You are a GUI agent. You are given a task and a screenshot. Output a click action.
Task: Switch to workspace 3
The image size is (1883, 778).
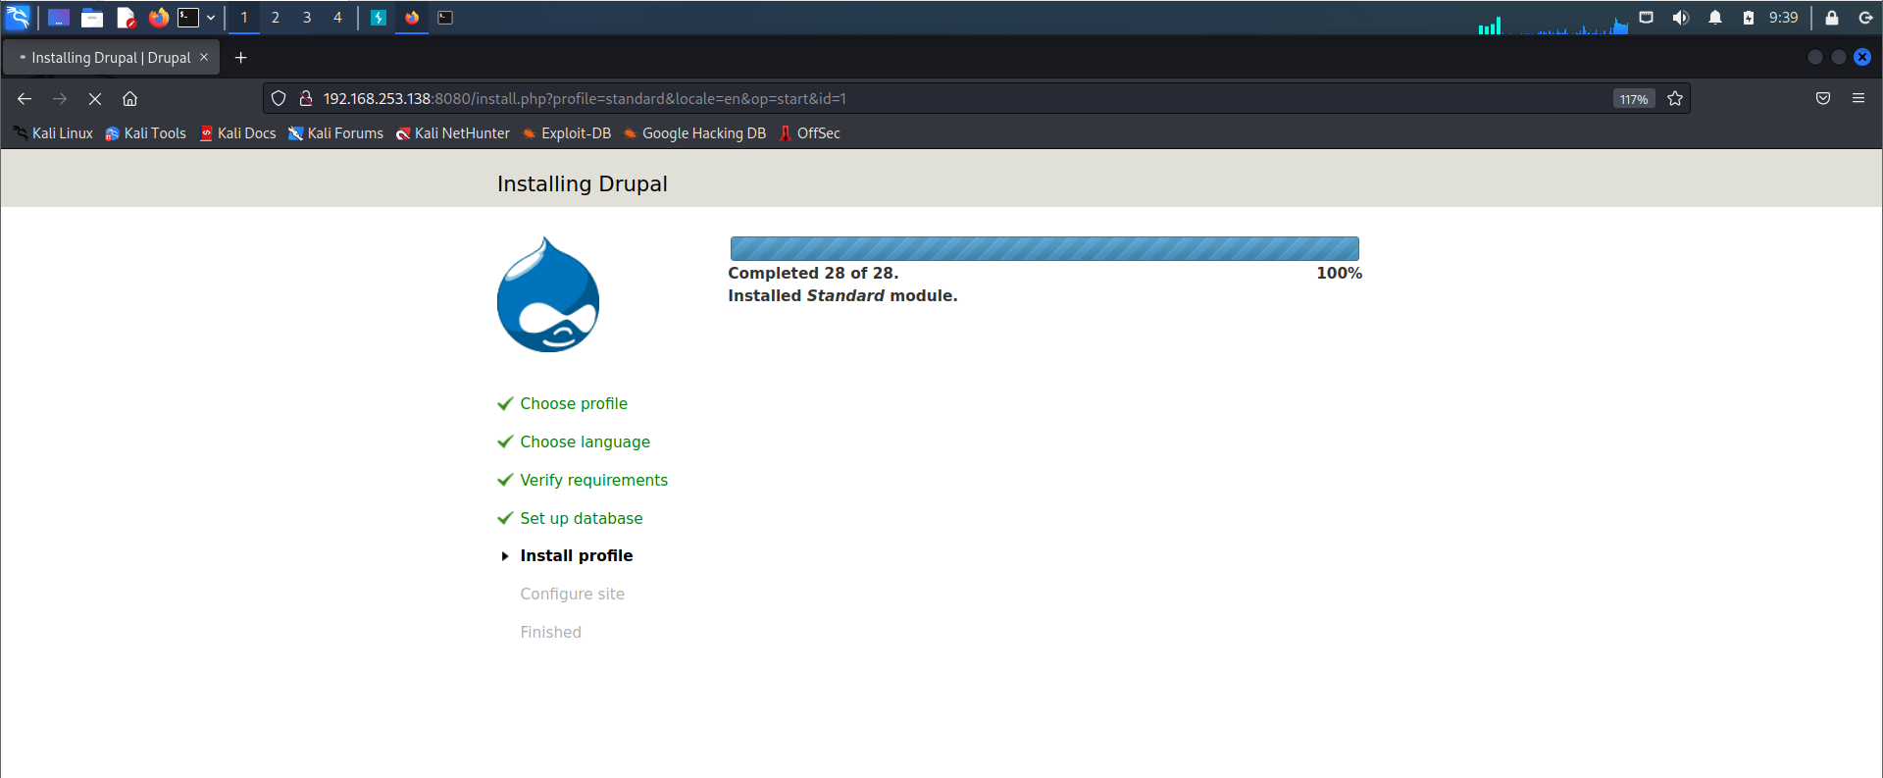(307, 18)
